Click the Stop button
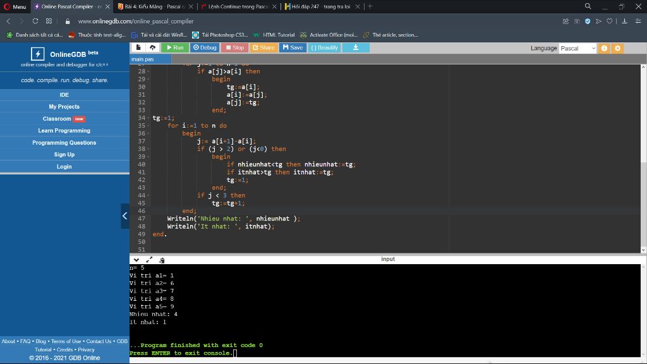Viewport: 647px width, 364px height. point(235,48)
